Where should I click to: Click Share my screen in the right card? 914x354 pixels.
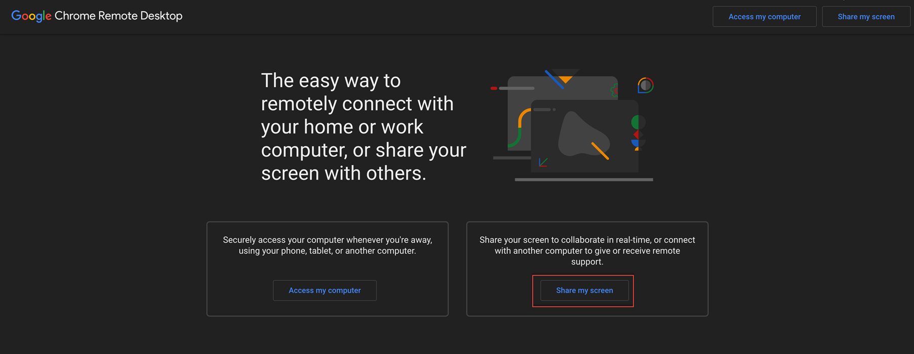click(x=584, y=290)
